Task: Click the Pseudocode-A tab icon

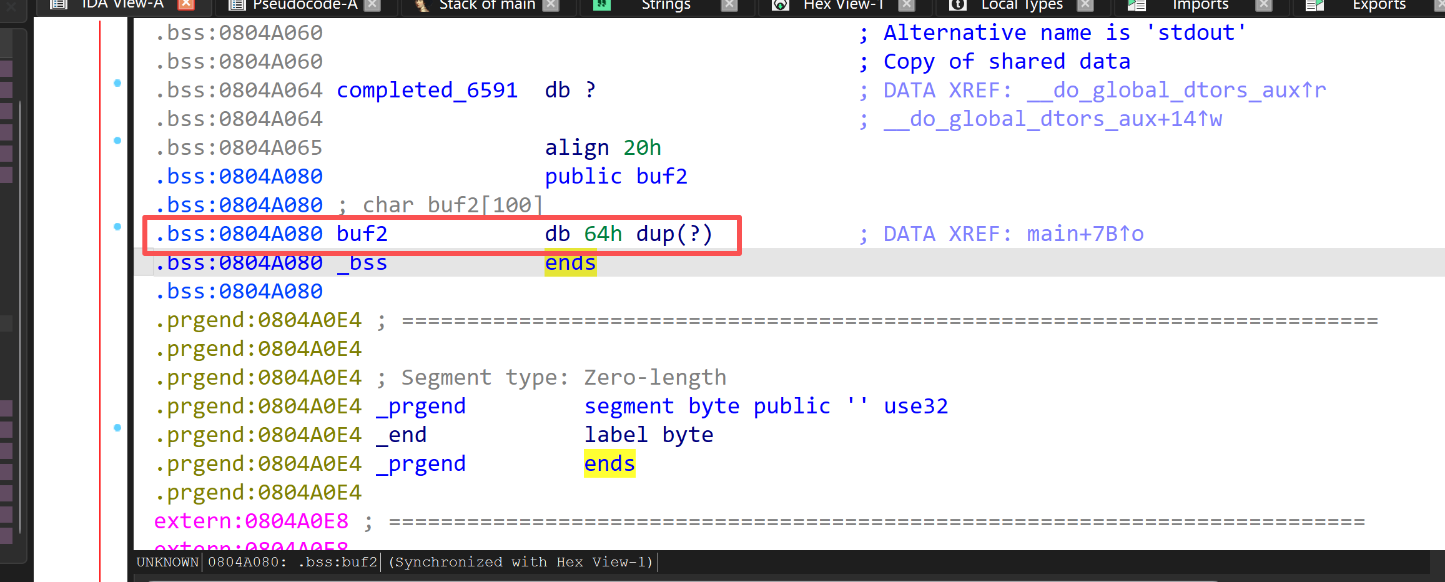Action: (x=236, y=4)
